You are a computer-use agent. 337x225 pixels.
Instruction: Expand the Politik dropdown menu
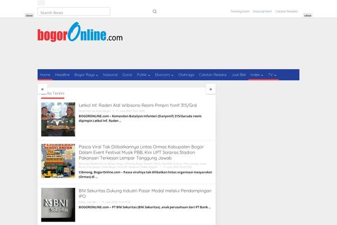click(x=144, y=75)
